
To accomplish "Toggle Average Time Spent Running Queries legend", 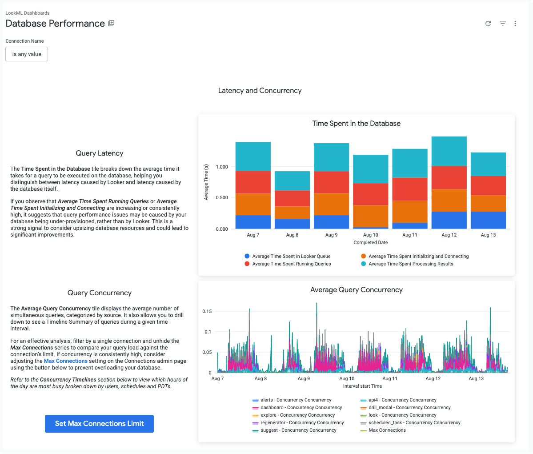I will [x=291, y=264].
